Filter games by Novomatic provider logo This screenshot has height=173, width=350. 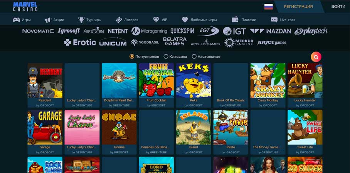pyautogui.click(x=38, y=31)
